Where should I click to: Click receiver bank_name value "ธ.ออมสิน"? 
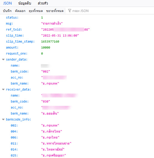click(50, 113)
